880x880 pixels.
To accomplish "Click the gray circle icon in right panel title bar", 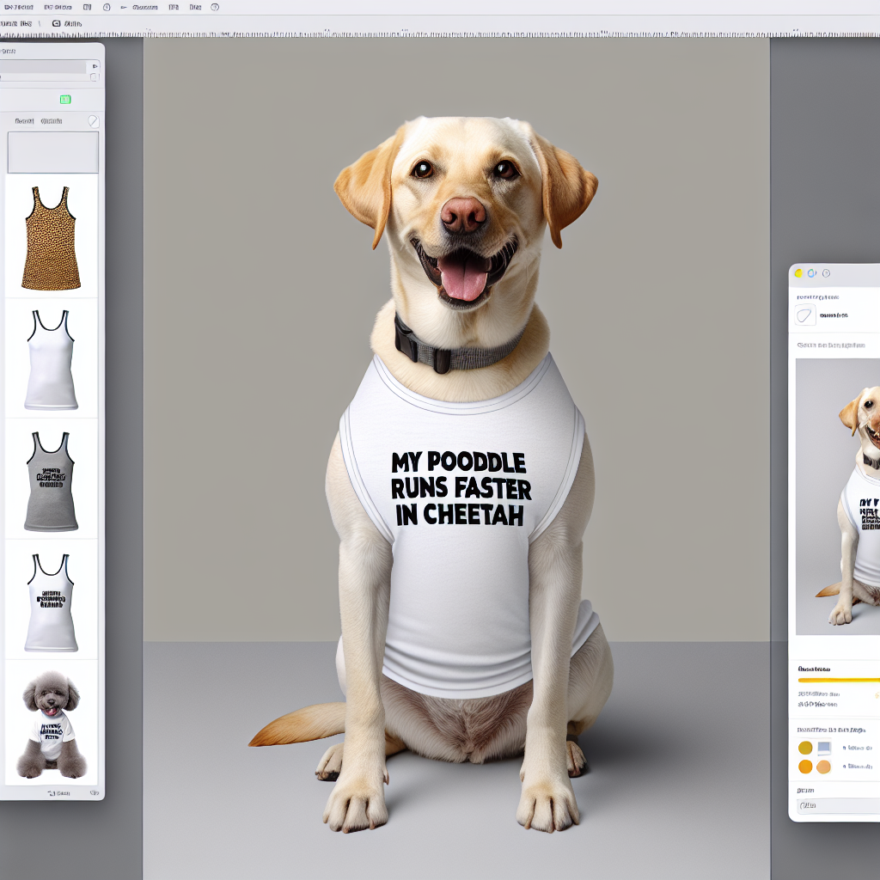I will pos(826,273).
